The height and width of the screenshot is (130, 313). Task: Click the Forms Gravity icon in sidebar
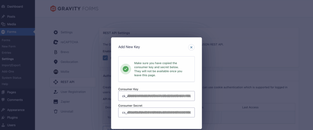[3, 32]
